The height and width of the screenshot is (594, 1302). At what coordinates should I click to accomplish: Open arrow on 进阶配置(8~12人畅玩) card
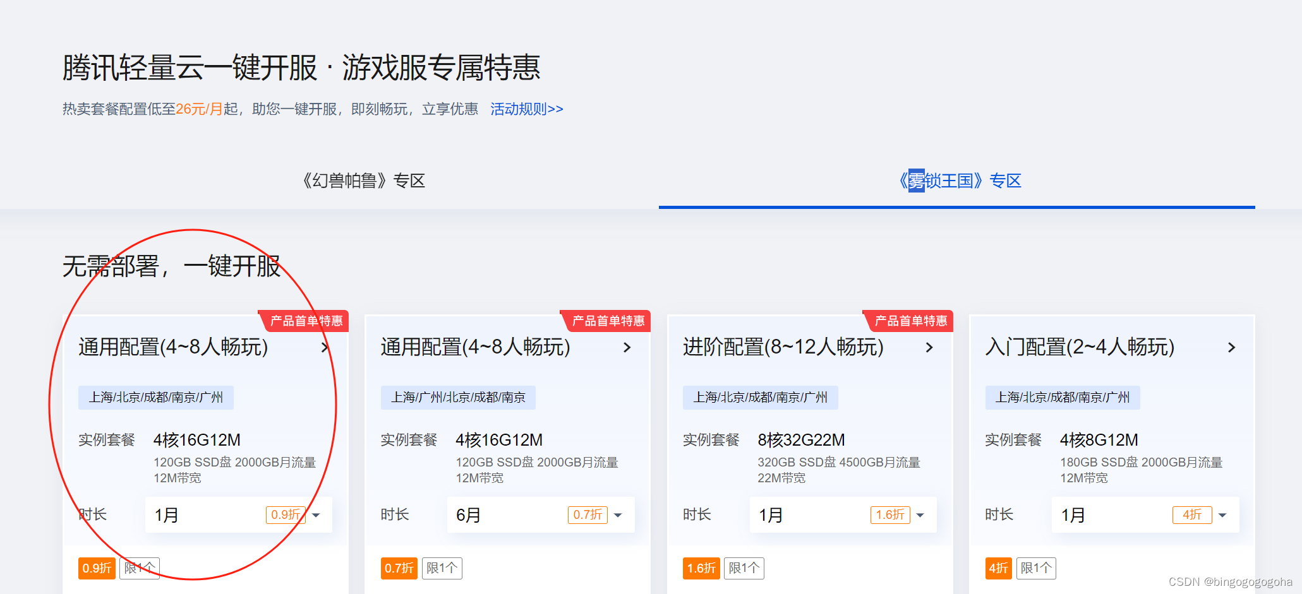coord(929,347)
